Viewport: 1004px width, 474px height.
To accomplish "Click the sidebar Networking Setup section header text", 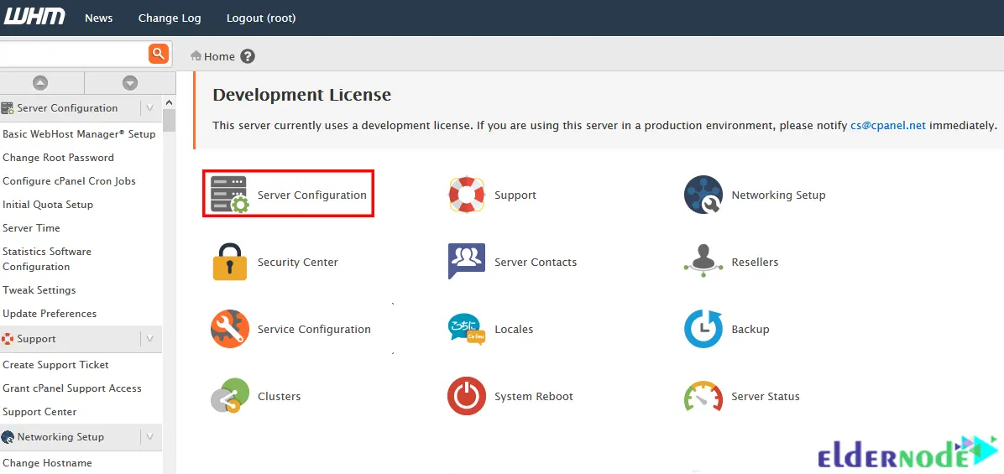I will coord(60,438).
